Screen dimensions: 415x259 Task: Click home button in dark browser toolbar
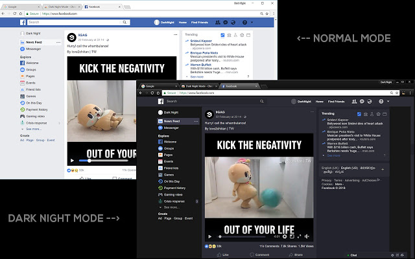[158, 93]
